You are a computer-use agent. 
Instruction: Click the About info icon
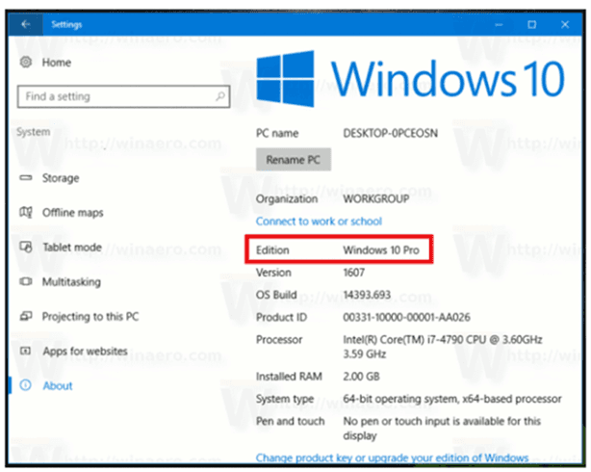26,385
